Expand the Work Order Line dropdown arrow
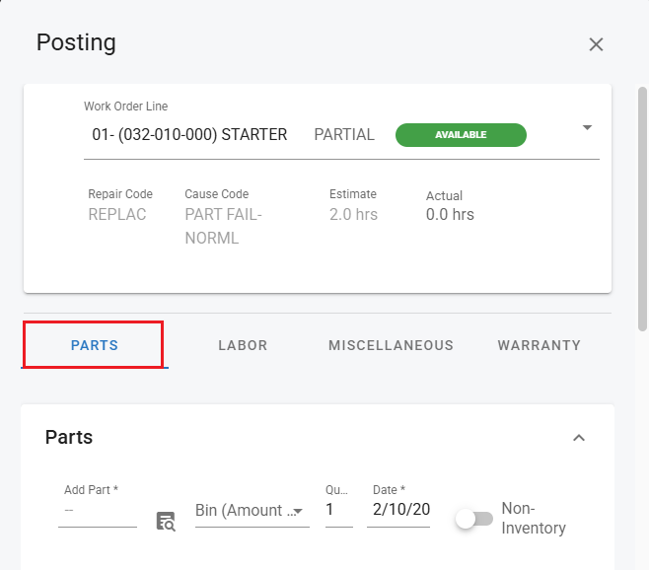 (587, 128)
